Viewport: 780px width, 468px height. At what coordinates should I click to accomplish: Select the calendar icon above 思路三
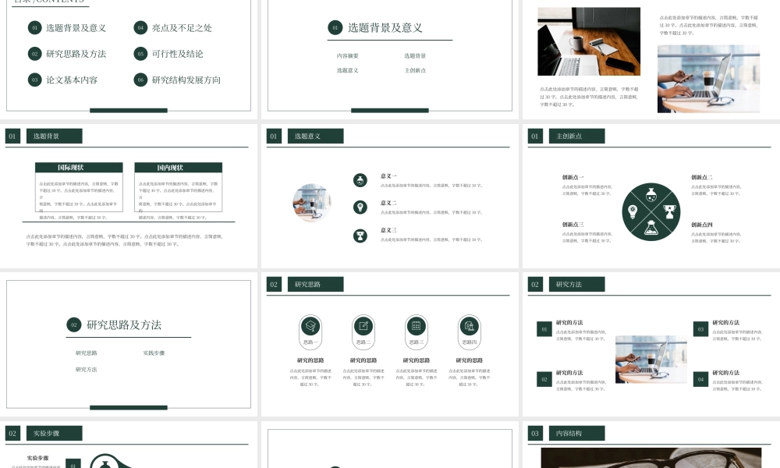[417, 326]
